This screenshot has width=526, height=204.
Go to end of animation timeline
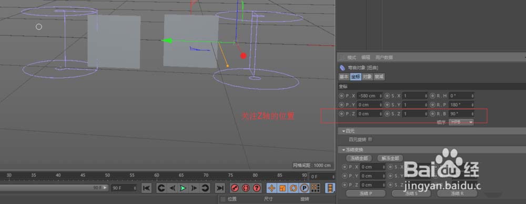coord(220,188)
